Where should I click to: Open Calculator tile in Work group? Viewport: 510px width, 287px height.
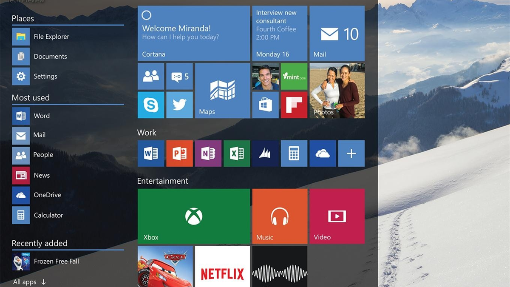(294, 153)
